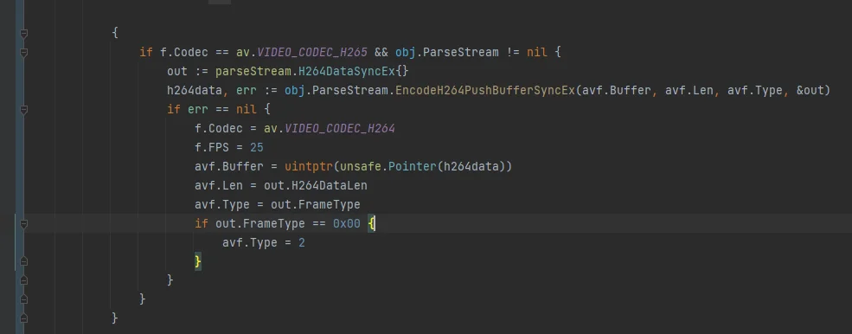This screenshot has height=334, width=852.
Task: Click fold end marker closing the H265 if block
Action: [x=23, y=299]
